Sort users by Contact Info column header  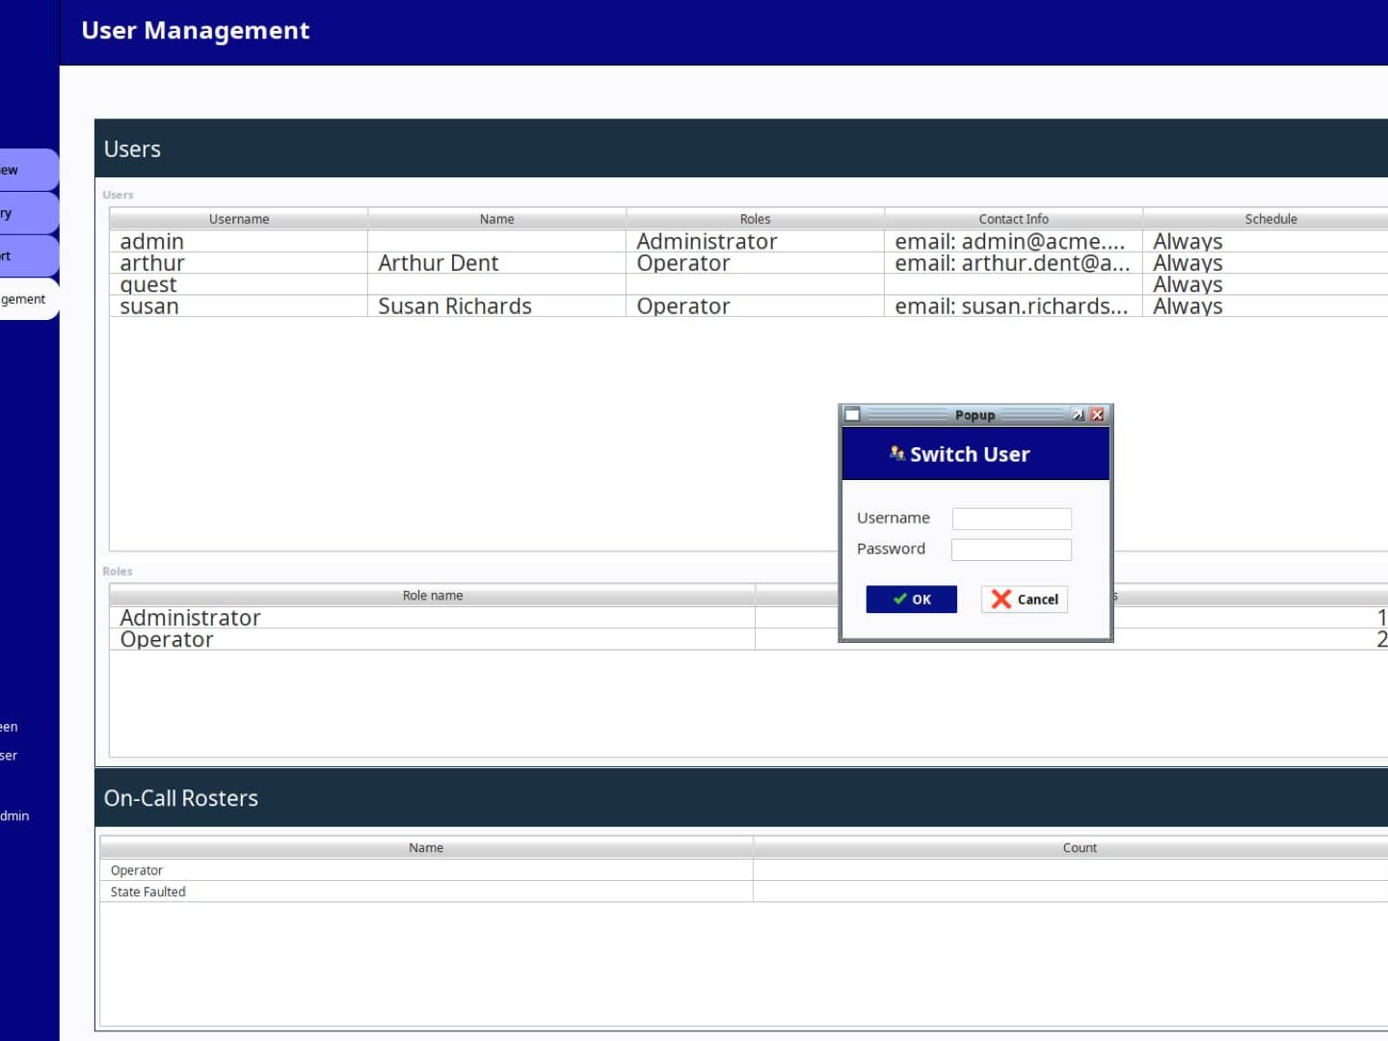(x=1014, y=219)
